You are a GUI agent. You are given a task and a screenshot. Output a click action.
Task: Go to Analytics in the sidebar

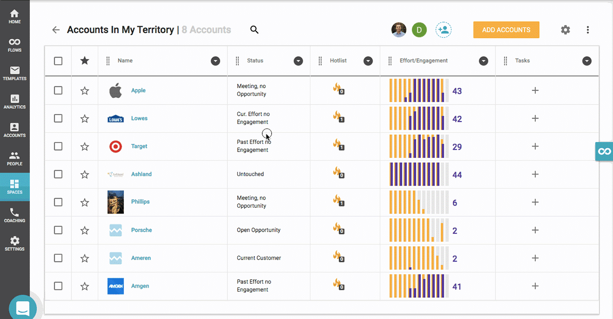(15, 102)
